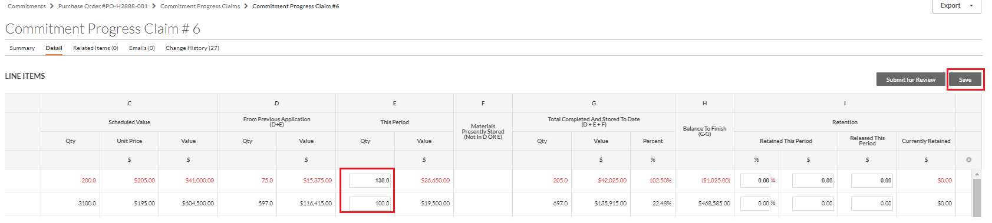The width and height of the screenshot is (992, 223).
Task: Open the Export dropdown
Action: [x=956, y=5]
